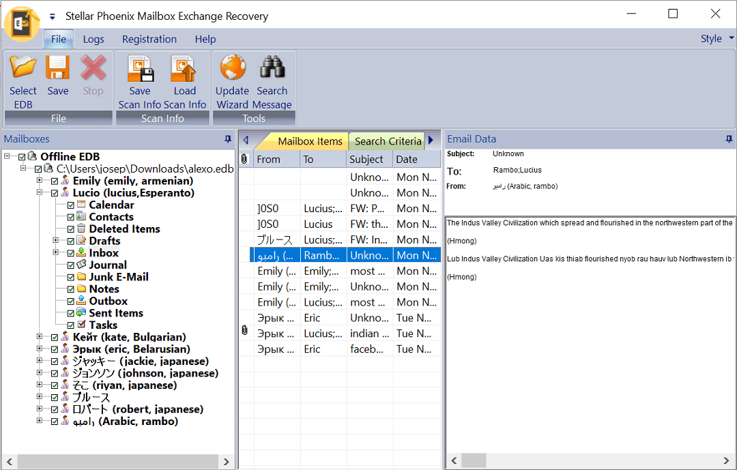Click the Mailboxes horizontal scrollbar track
Screen dimensions: 737x470
coord(118,461)
